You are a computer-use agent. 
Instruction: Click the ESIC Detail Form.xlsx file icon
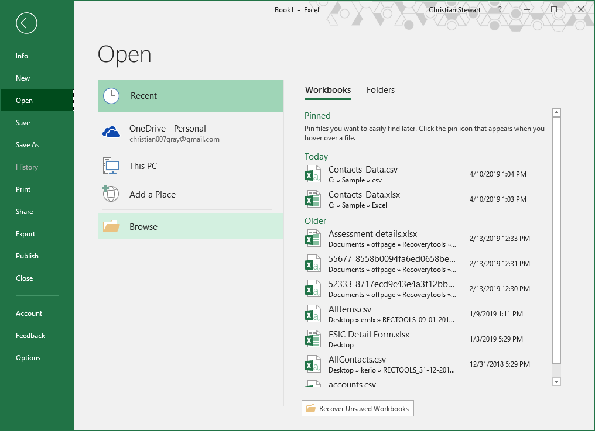313,339
